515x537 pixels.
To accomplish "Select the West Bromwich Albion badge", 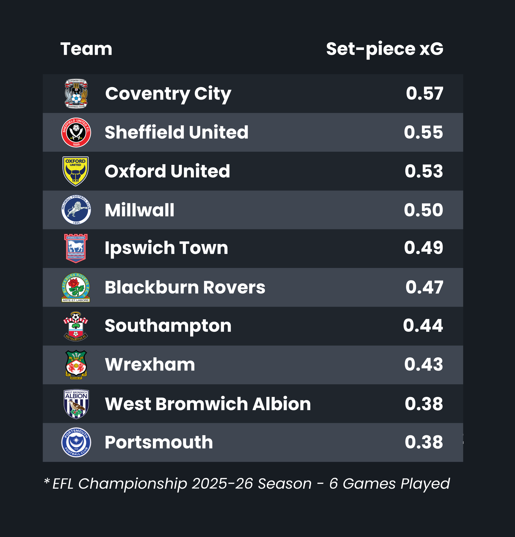I will coord(76,404).
